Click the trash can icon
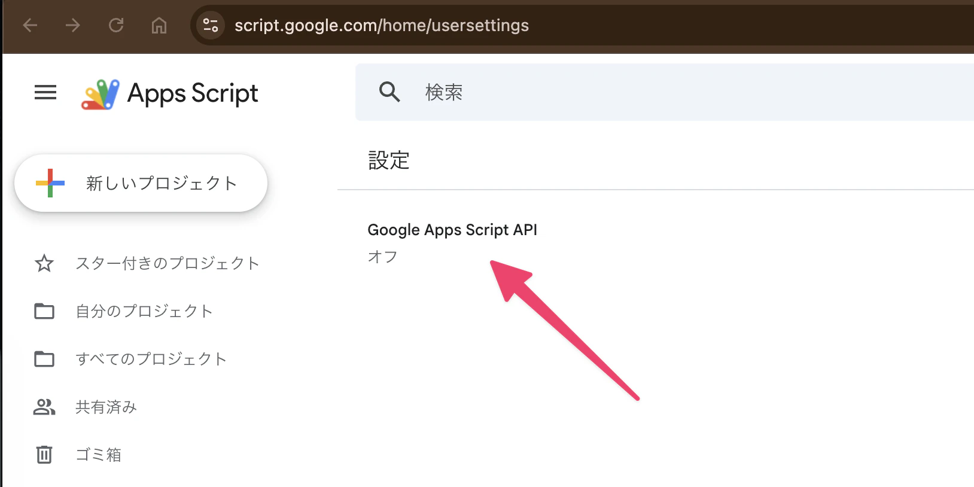 (x=44, y=455)
